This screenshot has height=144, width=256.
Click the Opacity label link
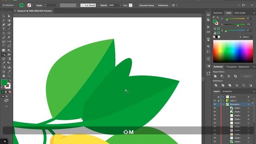[104, 5]
